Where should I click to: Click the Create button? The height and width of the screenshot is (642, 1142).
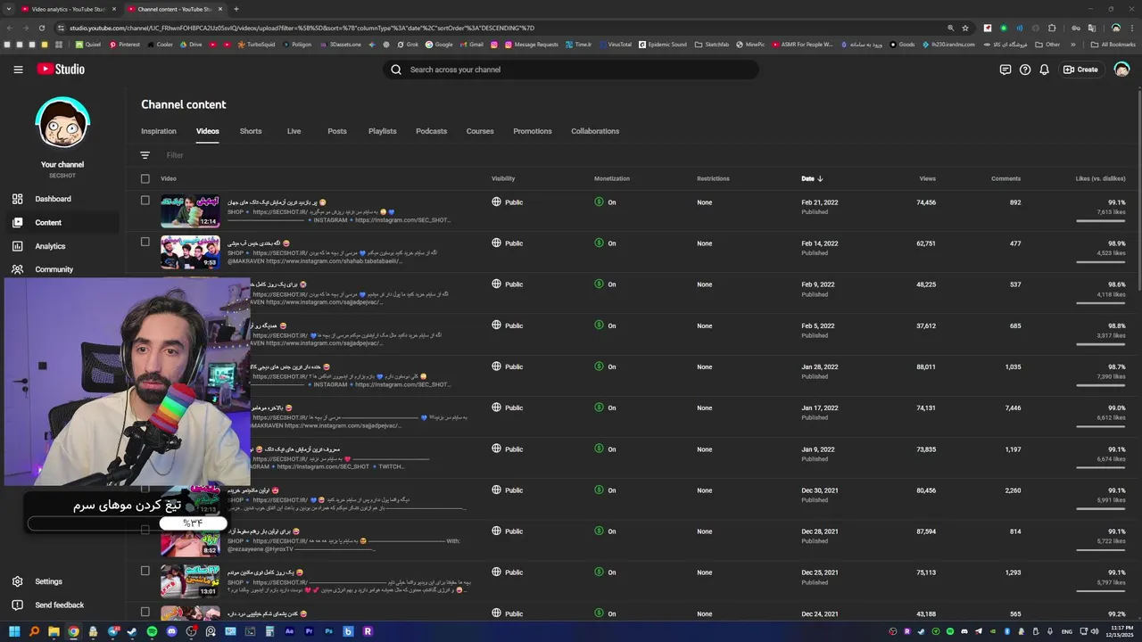[1080, 70]
